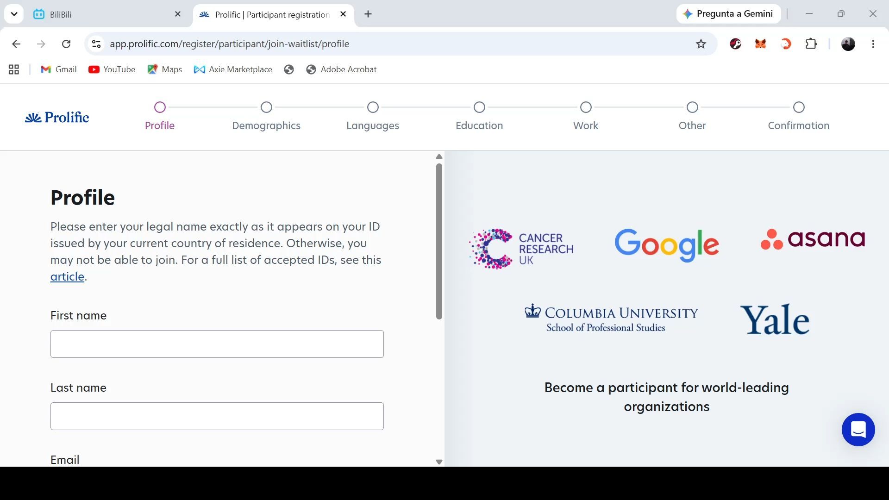Open the red-black circular extension icon
This screenshot has width=889, height=500.
click(735, 44)
